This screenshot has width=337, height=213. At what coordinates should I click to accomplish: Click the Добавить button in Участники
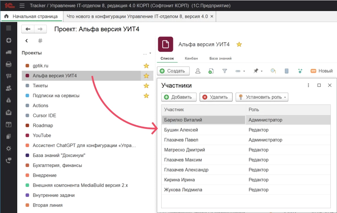[179, 97]
